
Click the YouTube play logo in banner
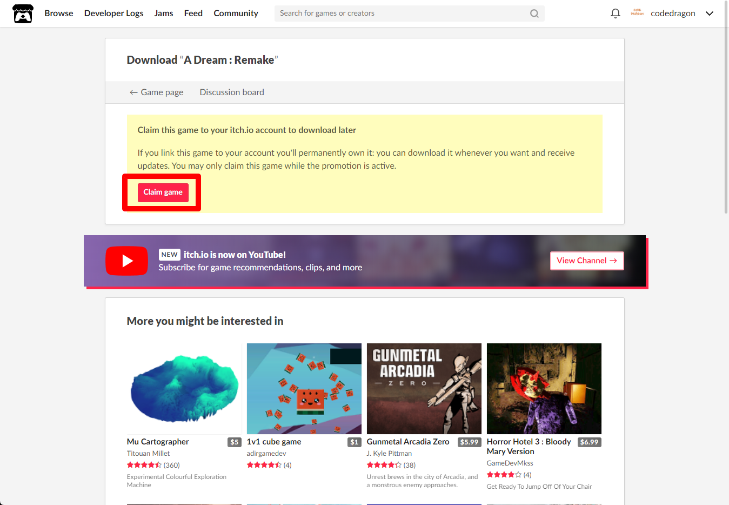126,261
